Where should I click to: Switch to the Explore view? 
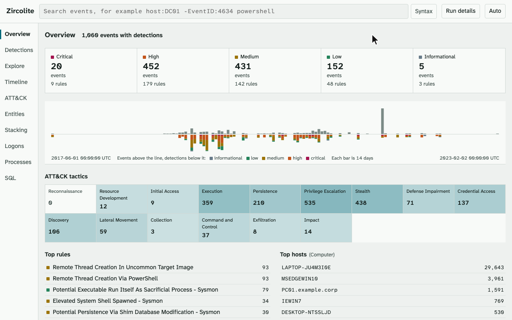(x=19, y=66)
